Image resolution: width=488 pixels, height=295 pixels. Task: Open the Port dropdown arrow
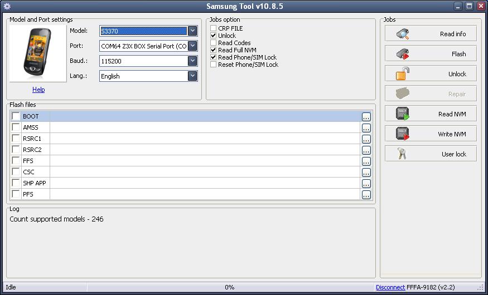(192, 46)
